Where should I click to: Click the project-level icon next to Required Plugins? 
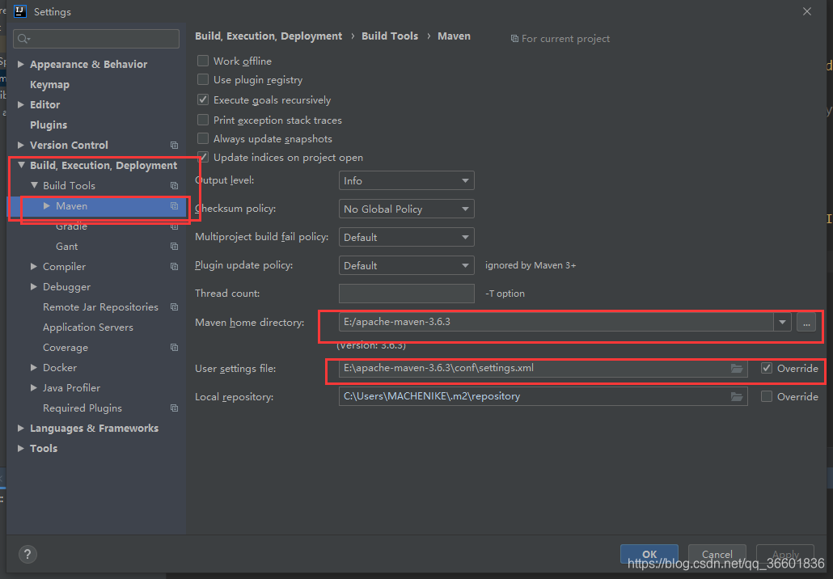174,408
